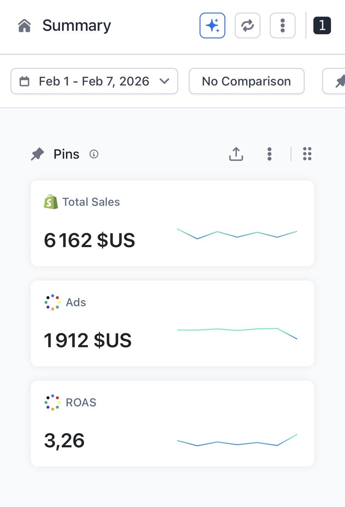Click the Pins grid layout dots icon

[x=307, y=154]
